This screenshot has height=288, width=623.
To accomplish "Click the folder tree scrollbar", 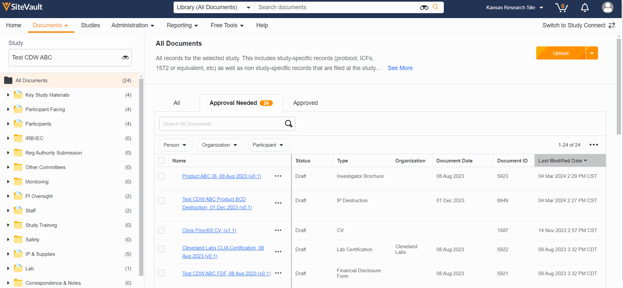I will coord(141,174).
